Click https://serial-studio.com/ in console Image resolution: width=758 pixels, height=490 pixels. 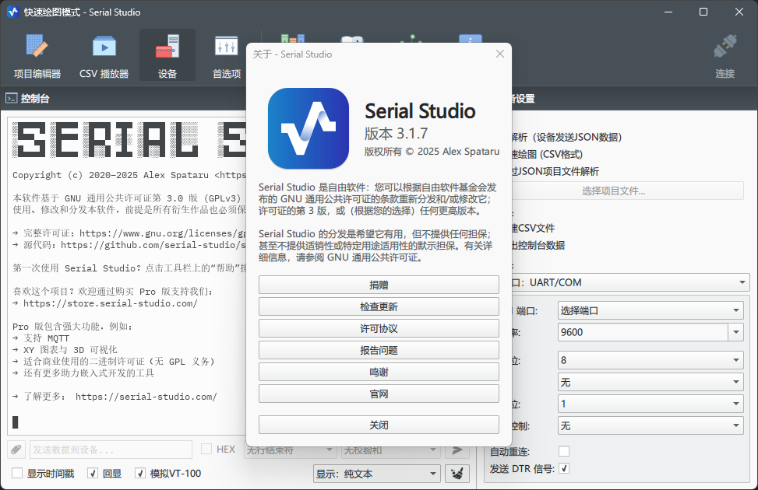[x=146, y=397]
